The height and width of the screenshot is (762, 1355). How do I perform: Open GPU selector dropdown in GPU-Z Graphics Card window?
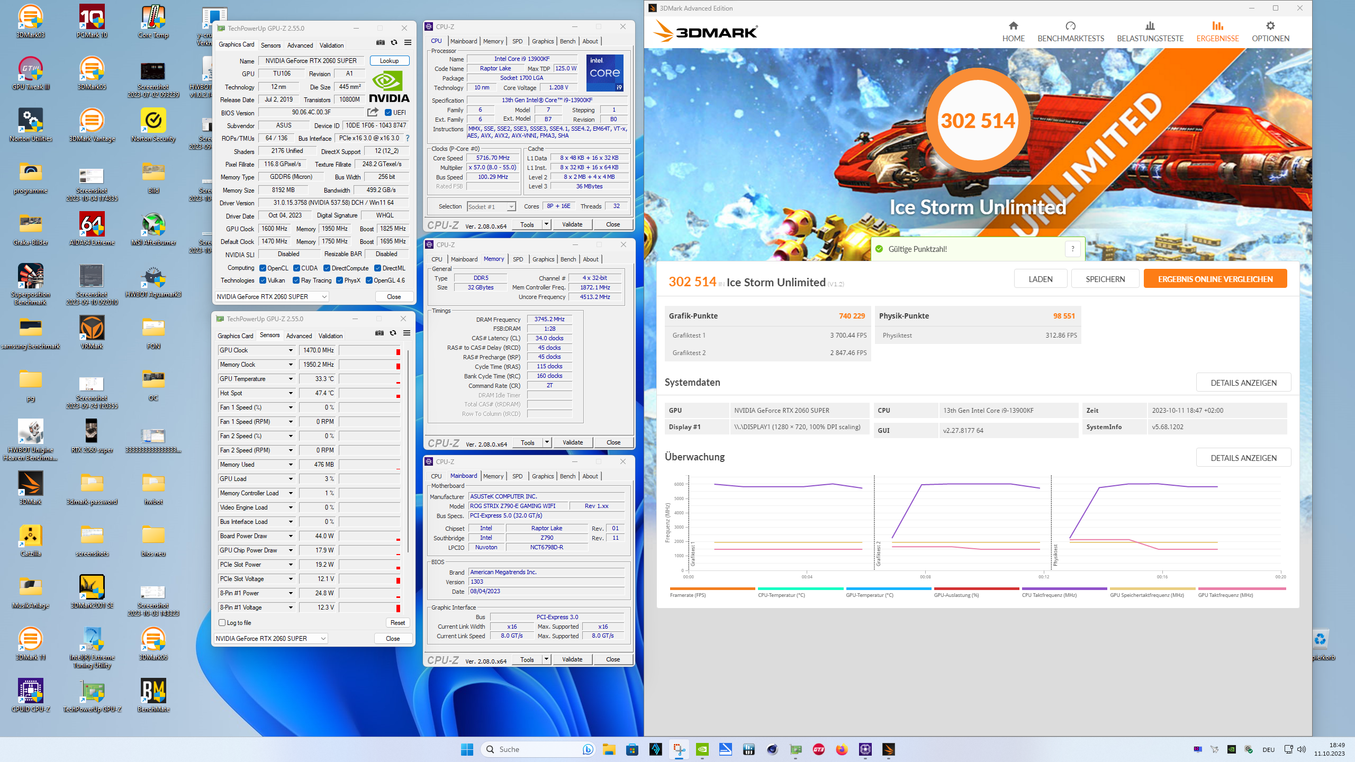(272, 297)
